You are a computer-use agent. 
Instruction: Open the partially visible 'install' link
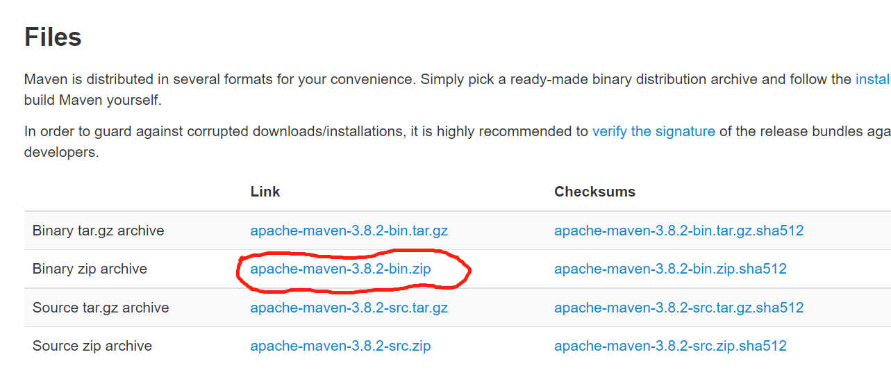tap(873, 79)
